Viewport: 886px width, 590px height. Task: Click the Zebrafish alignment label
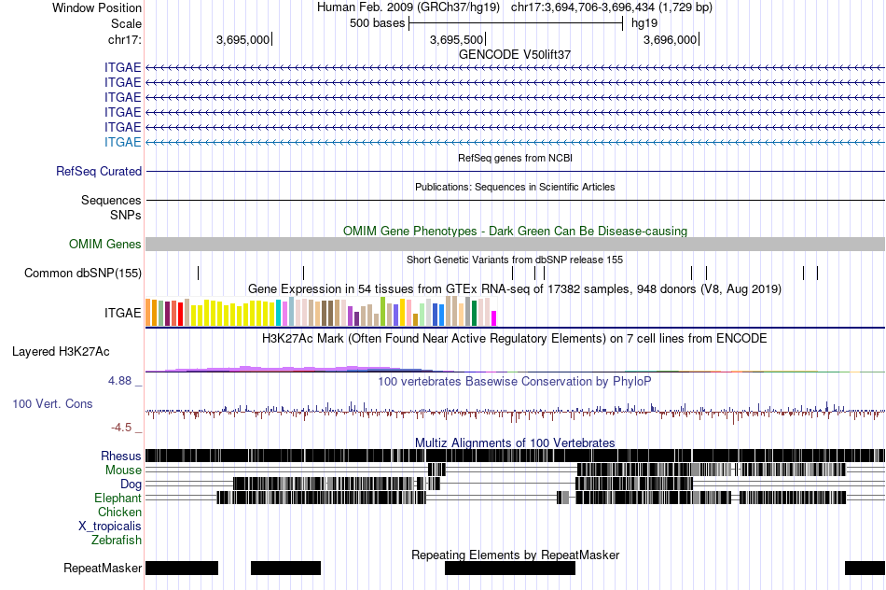click(x=117, y=541)
